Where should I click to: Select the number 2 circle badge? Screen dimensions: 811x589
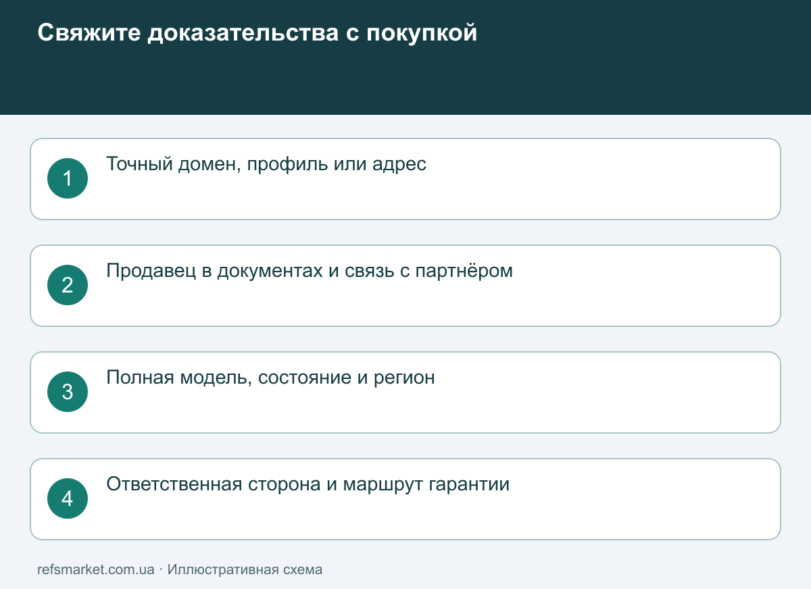tap(68, 285)
